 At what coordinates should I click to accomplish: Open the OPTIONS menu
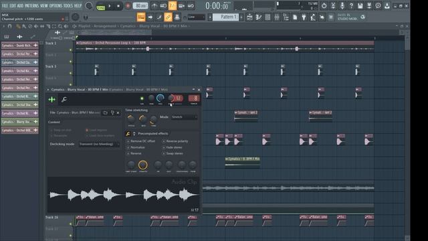(x=56, y=6)
